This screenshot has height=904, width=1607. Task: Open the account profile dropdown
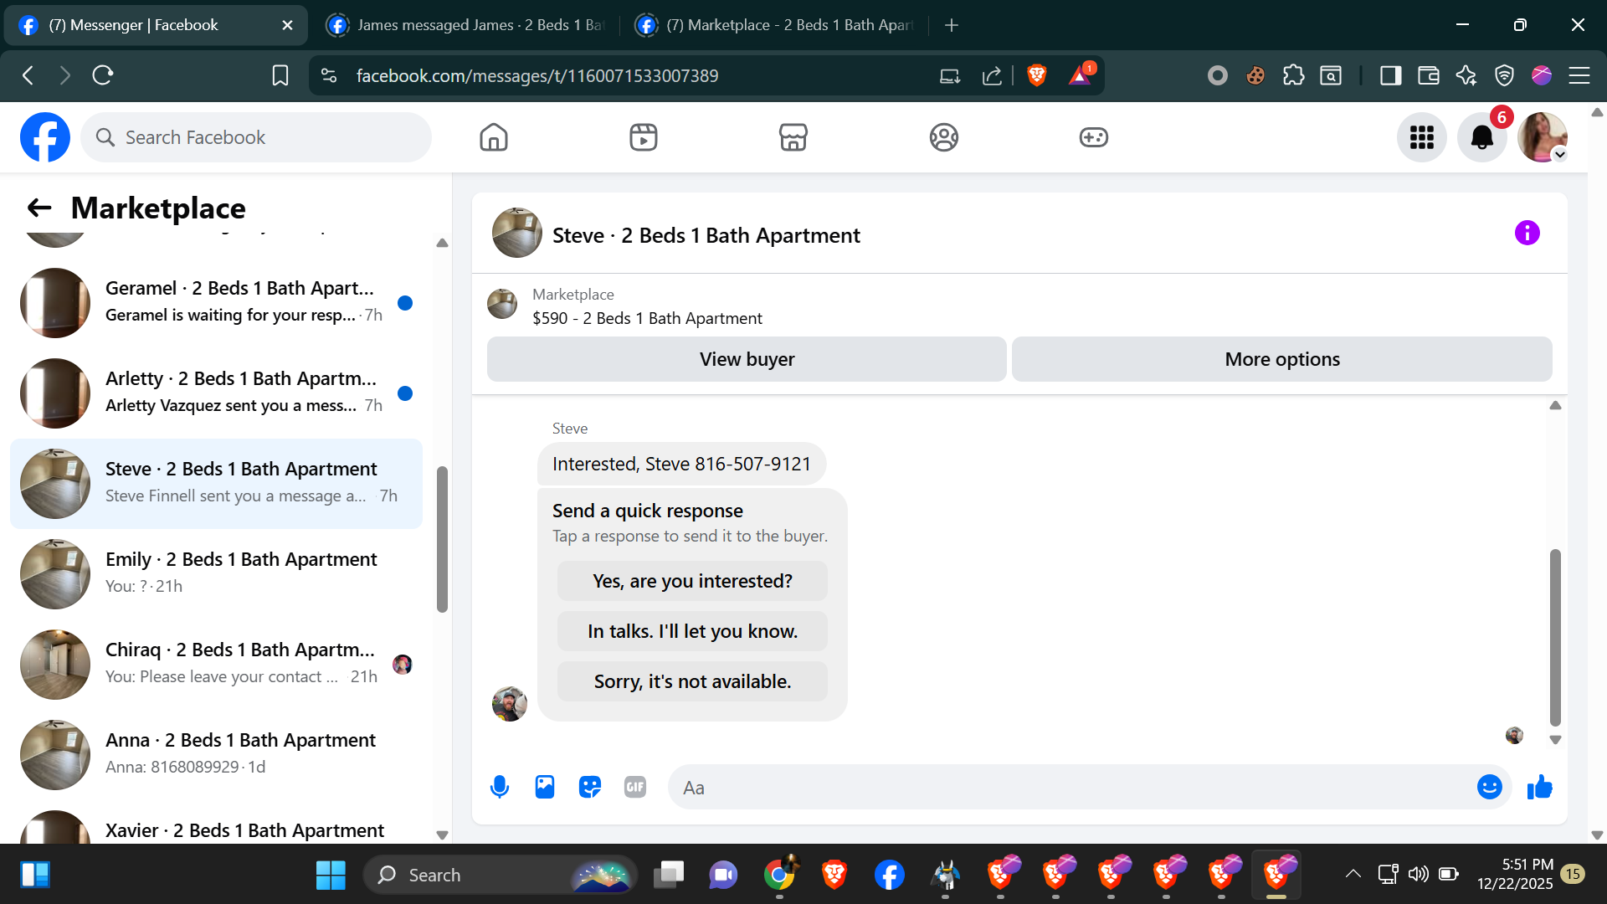pyautogui.click(x=1543, y=137)
